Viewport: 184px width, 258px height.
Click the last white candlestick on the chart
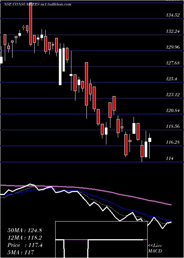coord(150,140)
